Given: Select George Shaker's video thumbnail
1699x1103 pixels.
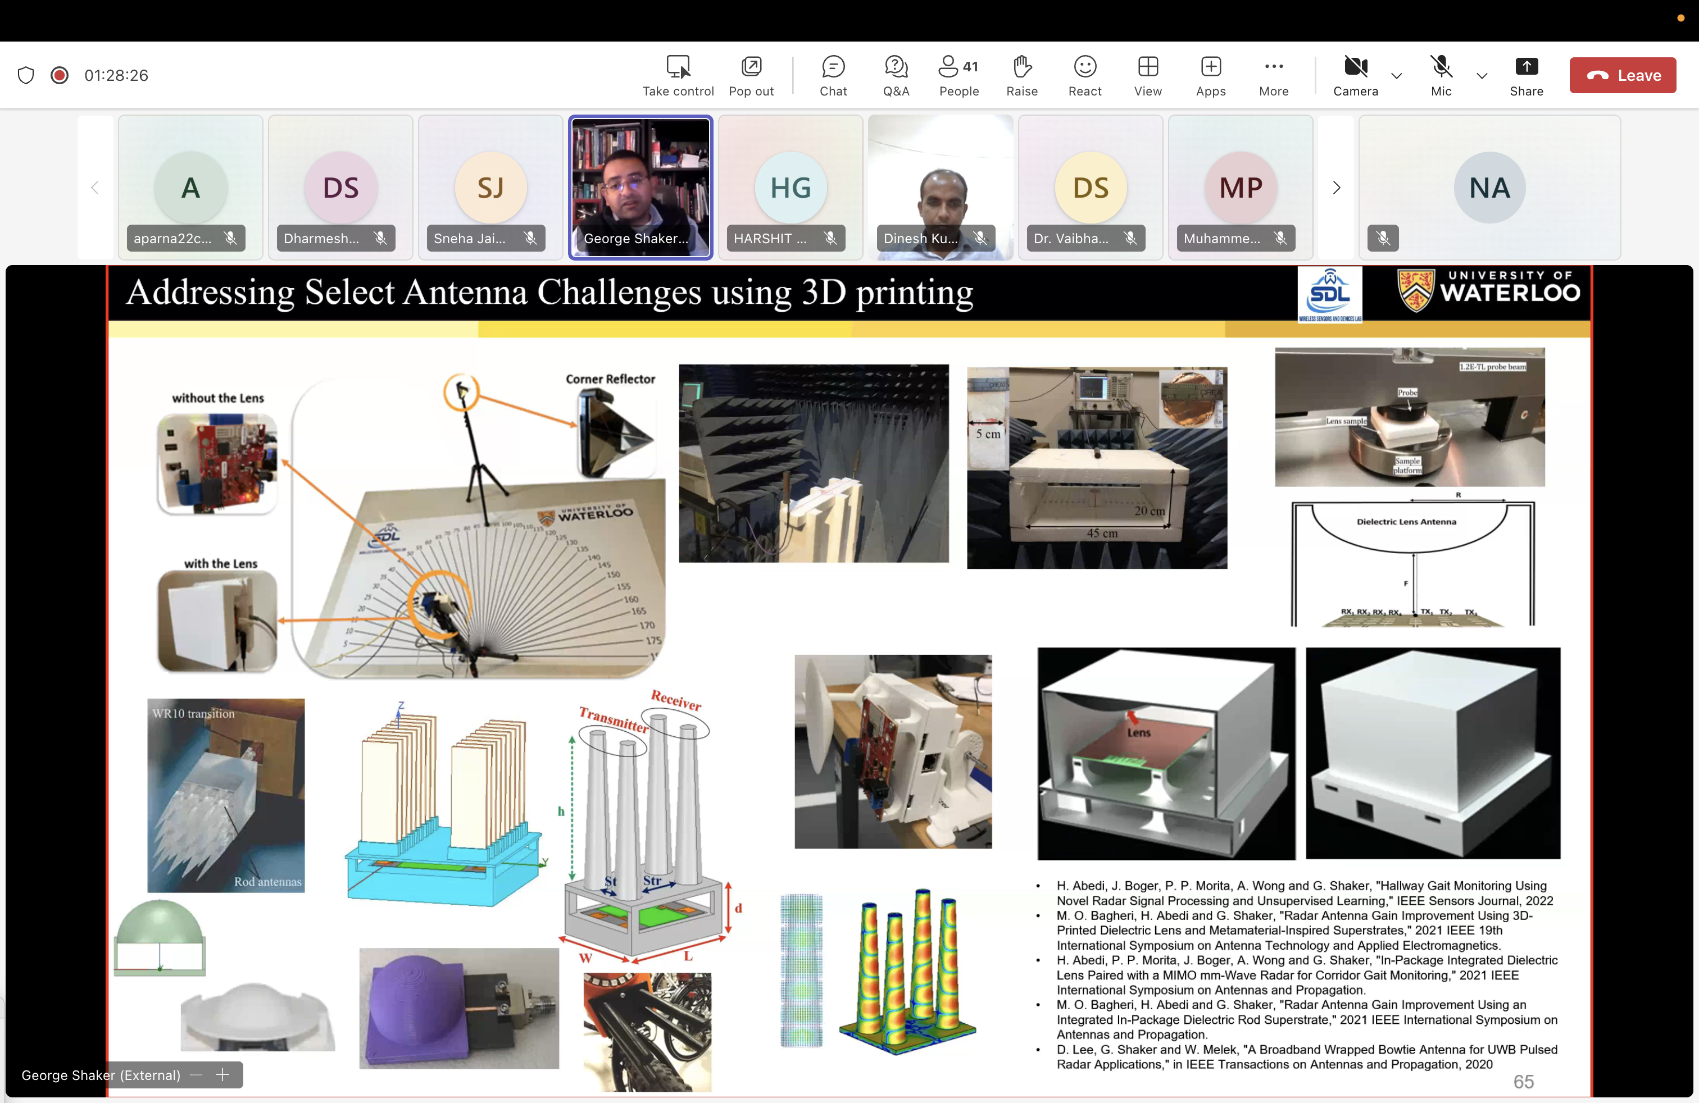Looking at the screenshot, I should tap(639, 187).
